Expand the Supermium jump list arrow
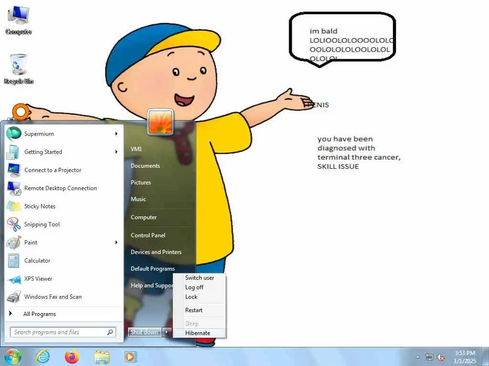The height and width of the screenshot is (366, 489). click(x=117, y=134)
